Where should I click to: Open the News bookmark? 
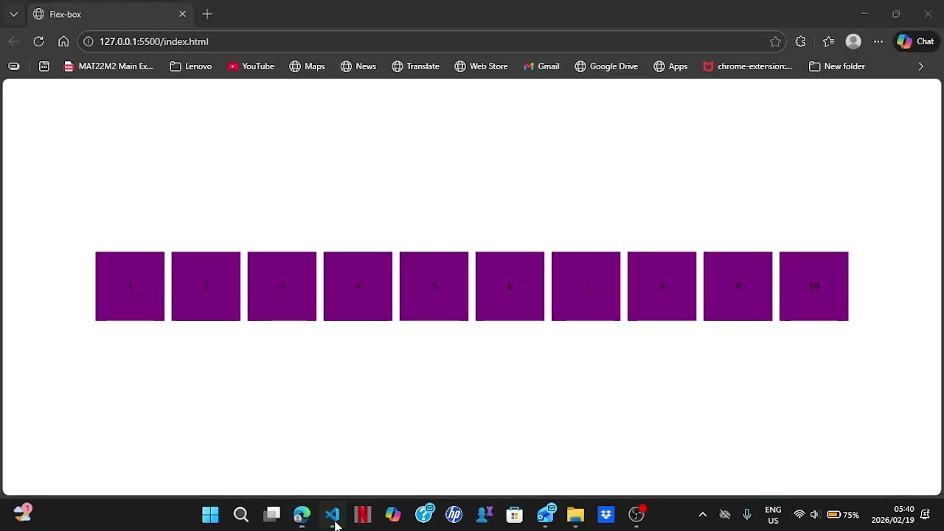pos(358,66)
